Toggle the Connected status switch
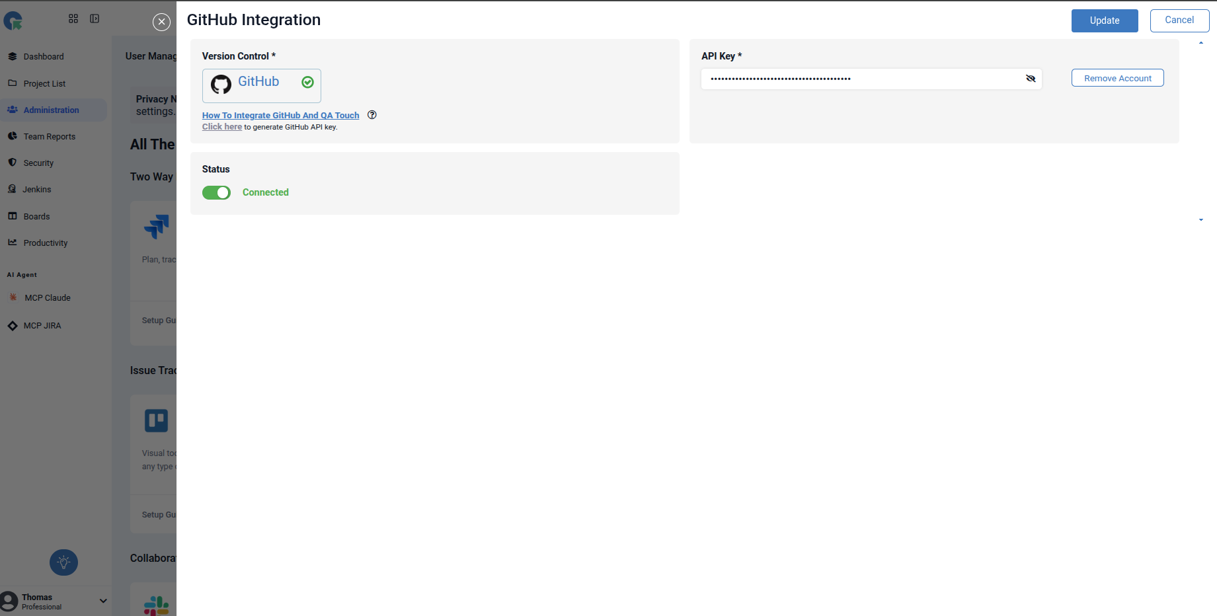 pos(216,192)
